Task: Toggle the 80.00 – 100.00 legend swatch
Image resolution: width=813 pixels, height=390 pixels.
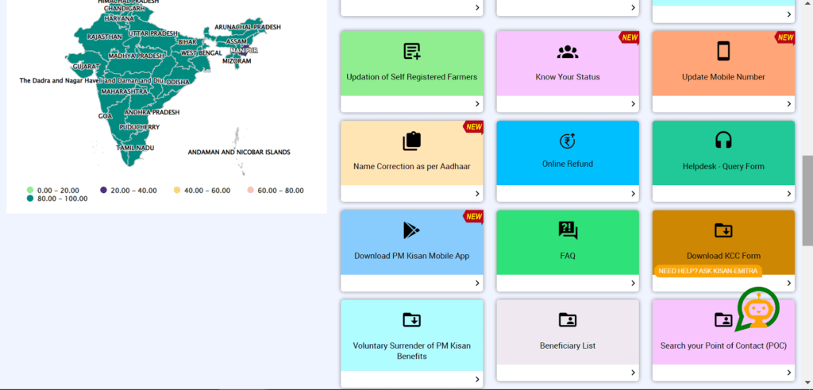Action: [x=30, y=198]
